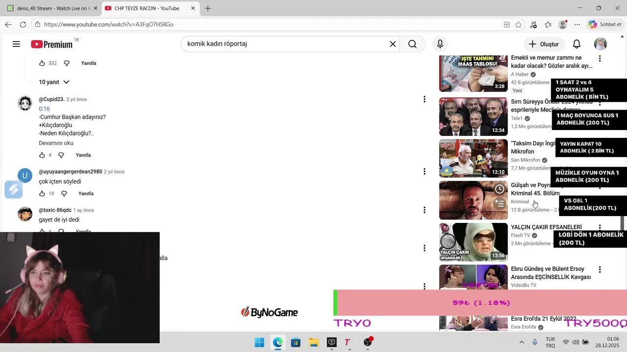The image size is (627, 352).
Task: Add Kriminal video to queue
Action: [x=499, y=204]
